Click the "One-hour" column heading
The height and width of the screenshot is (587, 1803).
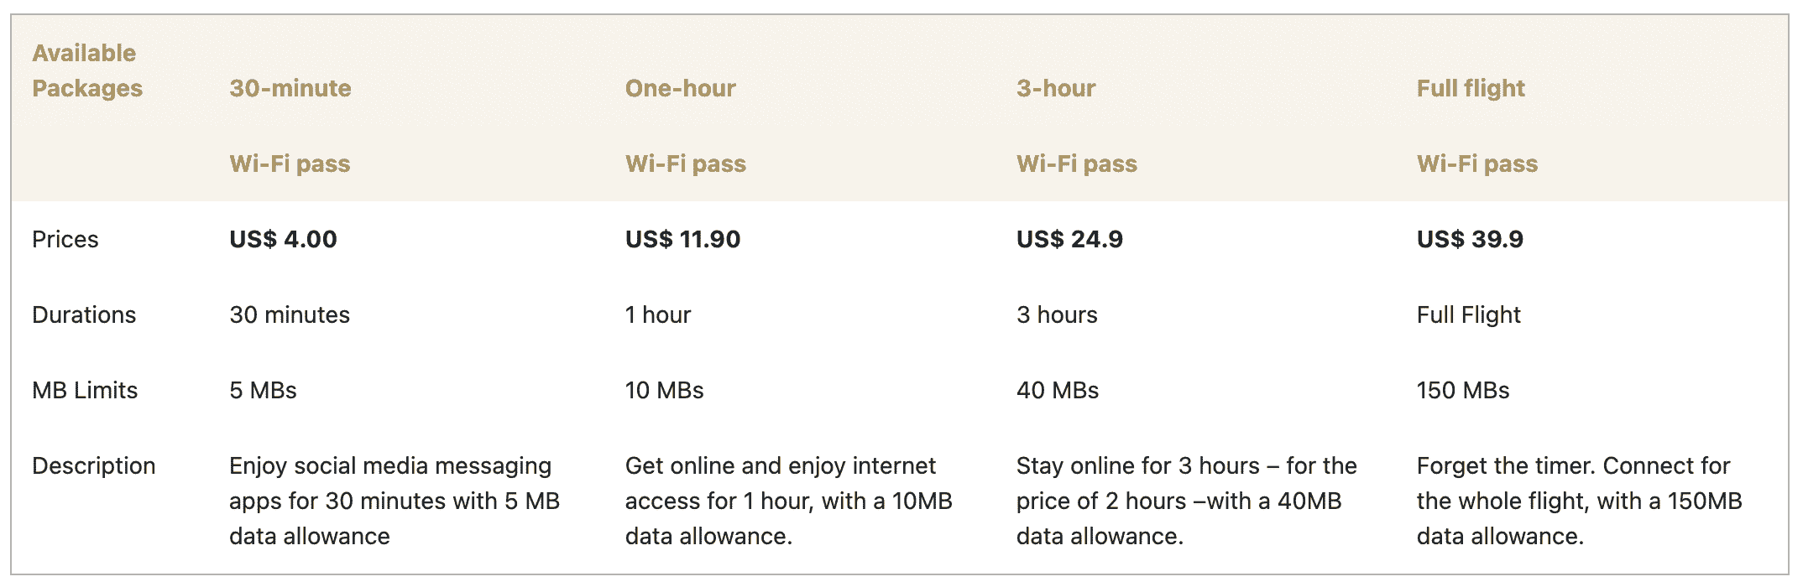pyautogui.click(x=680, y=88)
